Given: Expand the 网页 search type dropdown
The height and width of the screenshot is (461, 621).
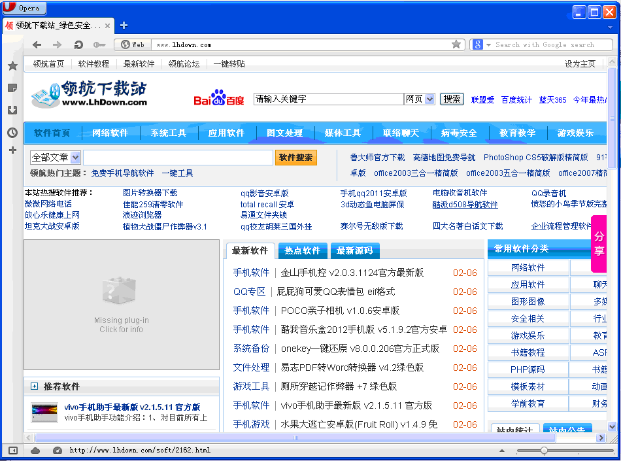Looking at the screenshot, I should [429, 99].
